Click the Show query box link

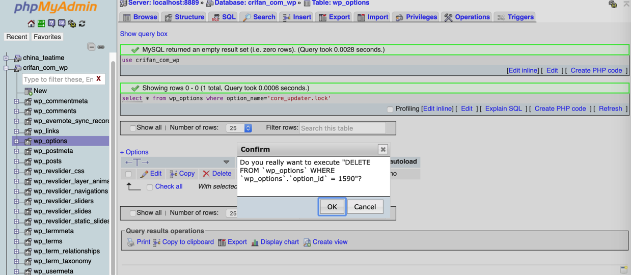pos(144,34)
